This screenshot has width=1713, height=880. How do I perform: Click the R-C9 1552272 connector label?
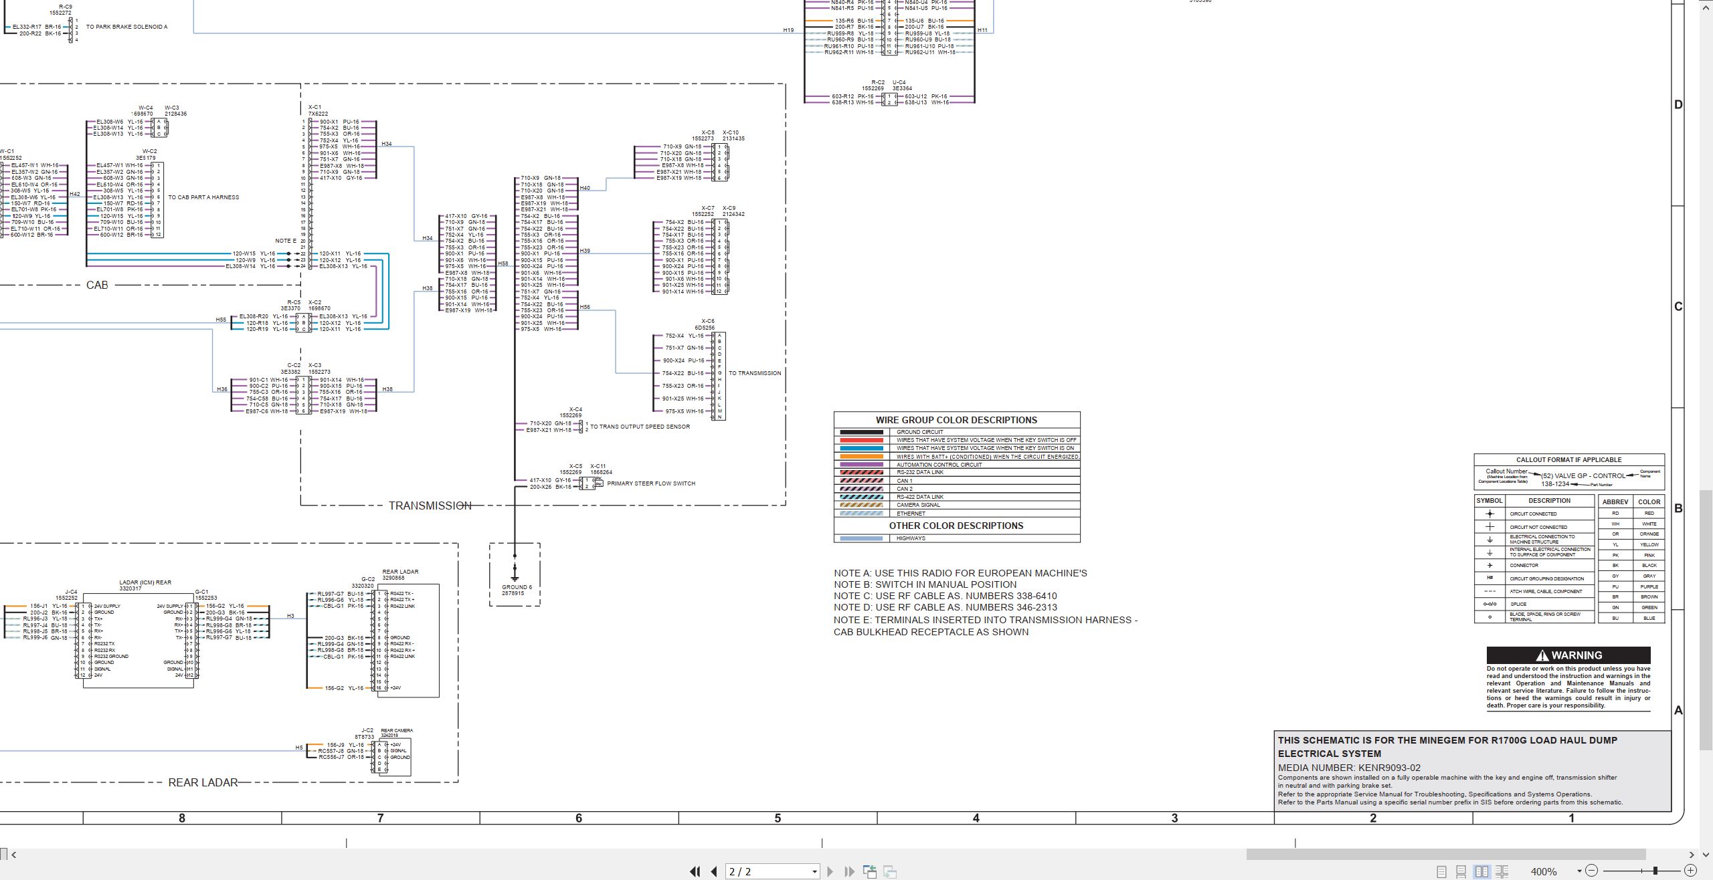pyautogui.click(x=60, y=9)
